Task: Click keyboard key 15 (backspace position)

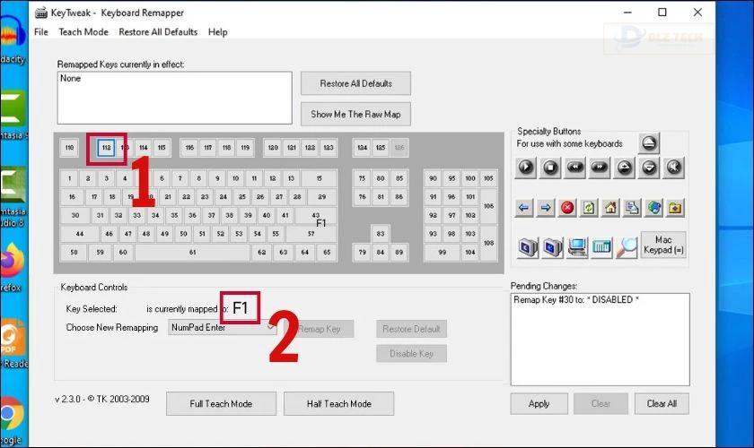Action: pyautogui.click(x=319, y=178)
